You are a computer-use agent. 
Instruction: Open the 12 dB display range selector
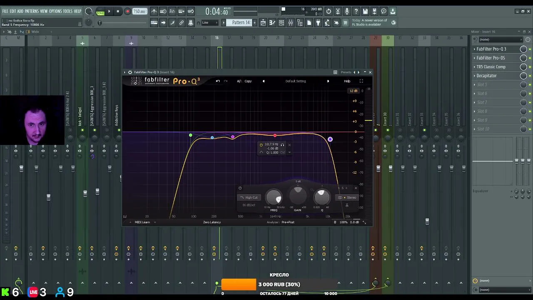tap(354, 91)
